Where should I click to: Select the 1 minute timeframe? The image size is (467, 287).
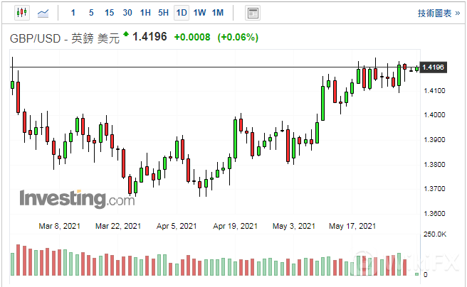click(74, 13)
